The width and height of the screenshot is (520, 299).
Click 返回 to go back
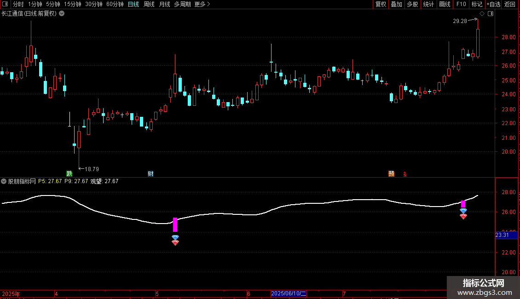[x=510, y=4]
